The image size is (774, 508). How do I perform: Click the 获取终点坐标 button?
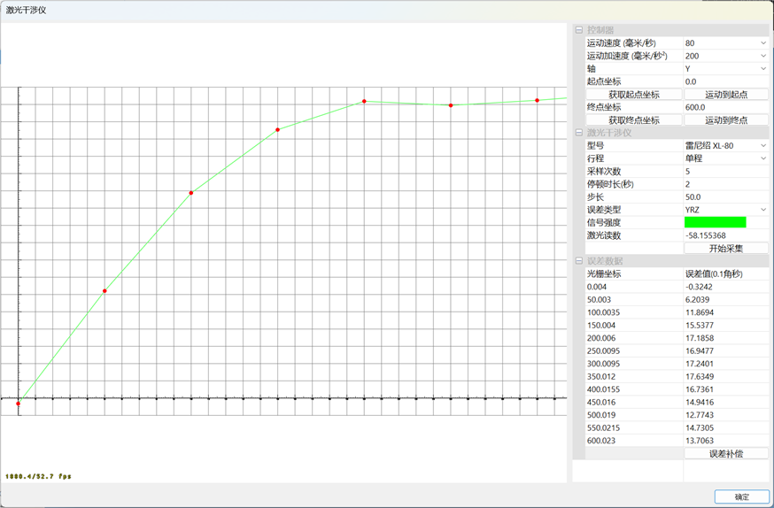pyautogui.click(x=633, y=120)
